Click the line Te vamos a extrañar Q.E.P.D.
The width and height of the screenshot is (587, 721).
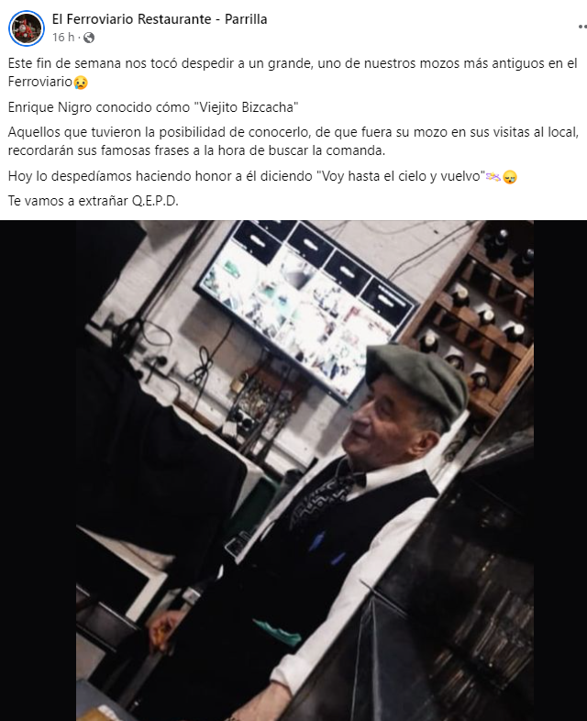[x=93, y=201]
